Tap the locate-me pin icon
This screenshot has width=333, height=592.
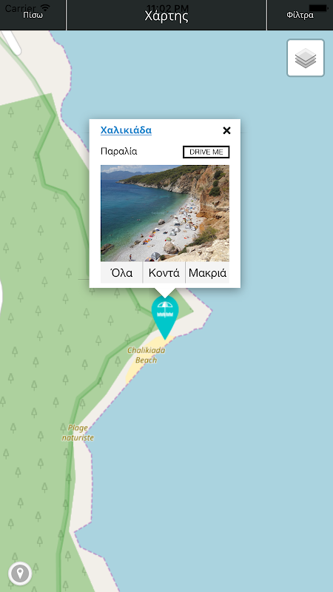(20, 573)
